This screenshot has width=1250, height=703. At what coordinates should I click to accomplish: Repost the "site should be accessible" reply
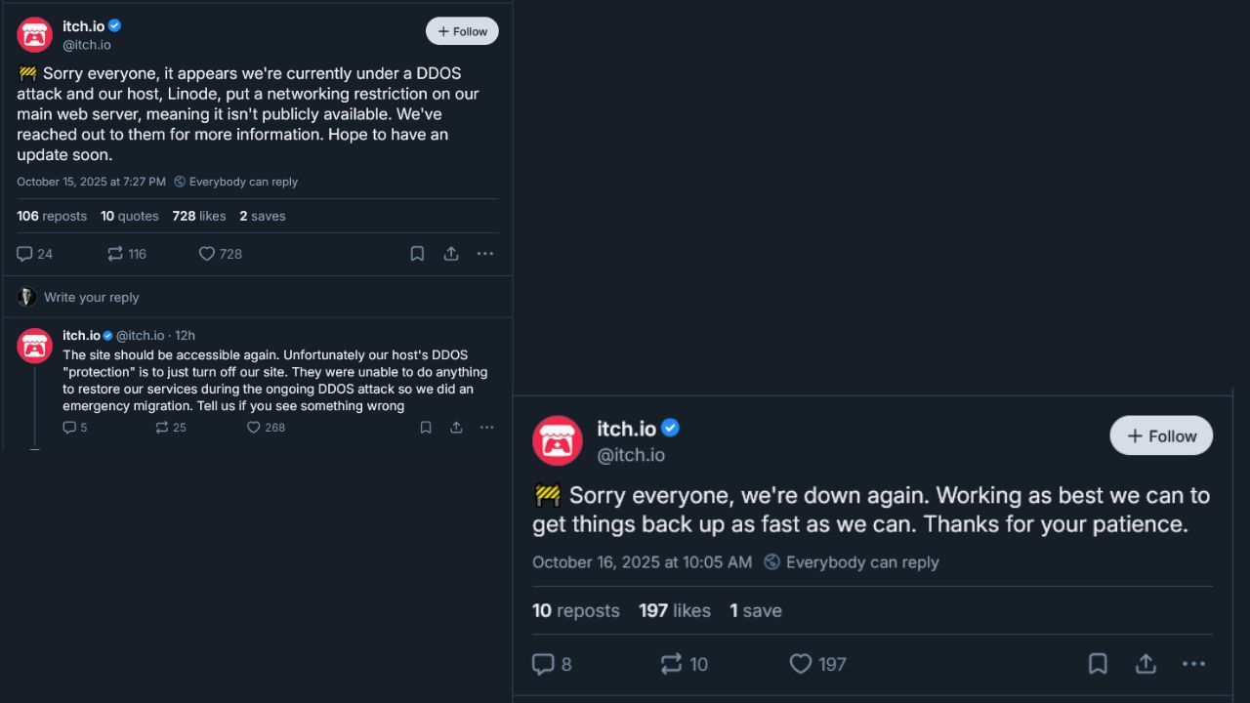(x=162, y=428)
